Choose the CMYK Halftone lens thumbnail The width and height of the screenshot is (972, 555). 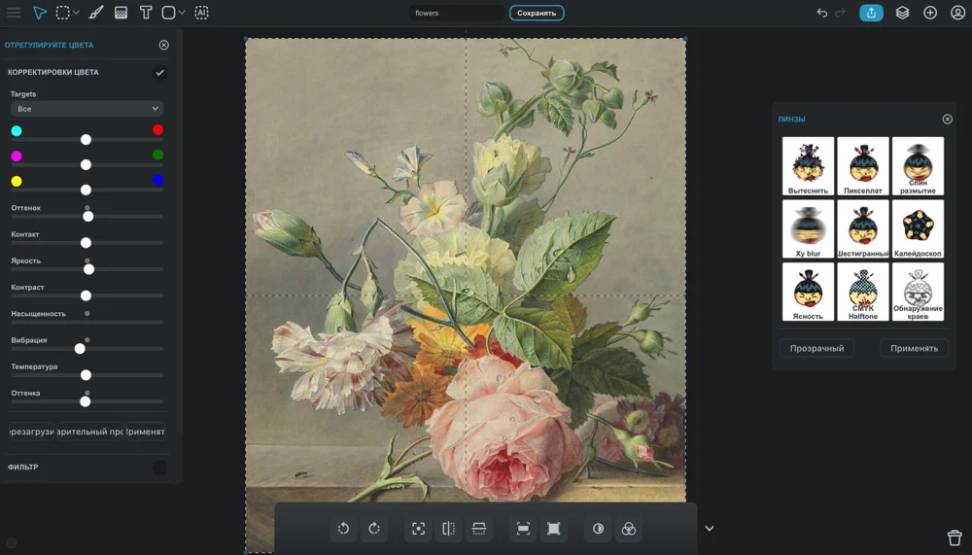(863, 292)
